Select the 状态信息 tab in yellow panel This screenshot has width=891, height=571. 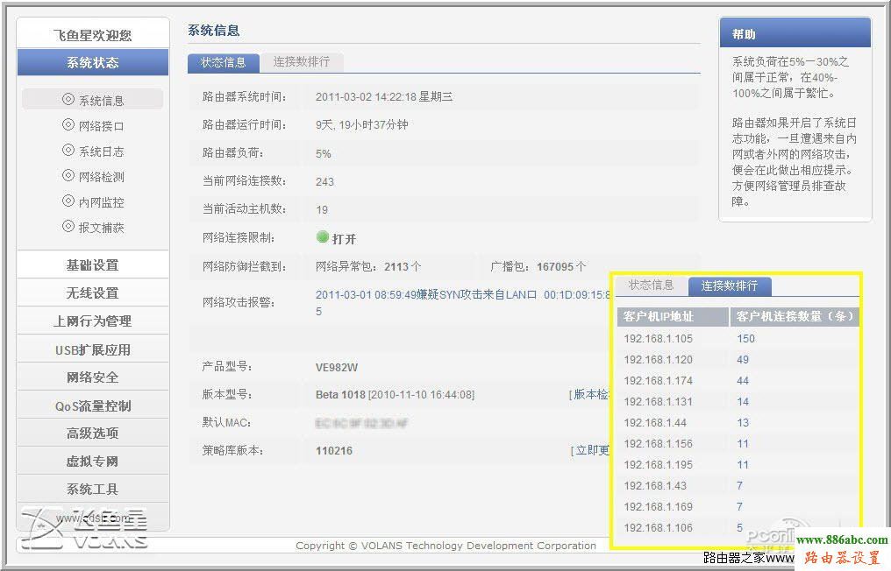(x=652, y=285)
